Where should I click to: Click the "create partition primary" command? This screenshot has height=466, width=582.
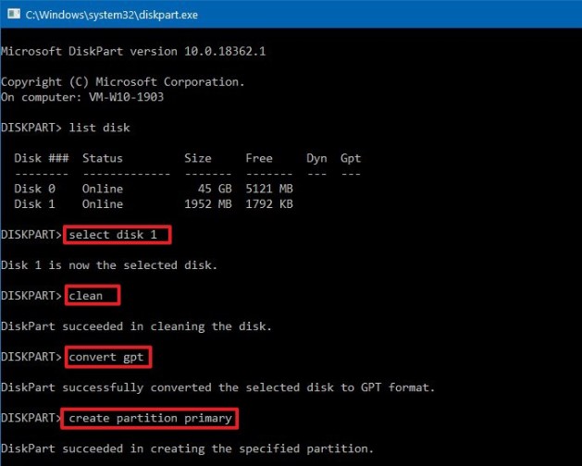click(150, 418)
